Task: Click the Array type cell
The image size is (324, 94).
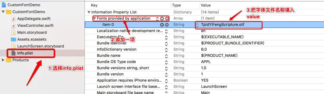Action: [178, 18]
